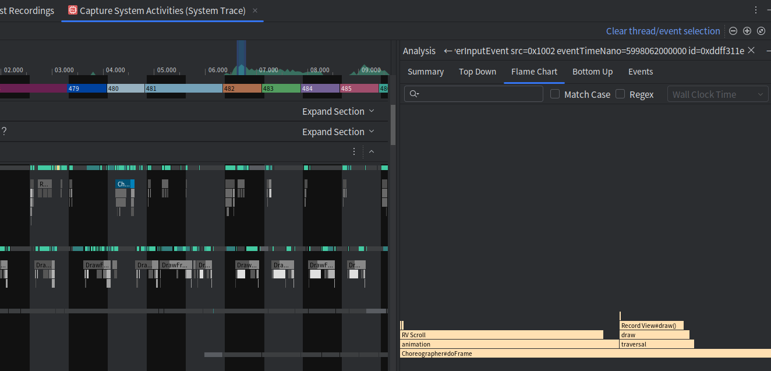Click the search magnifier icon
The width and height of the screenshot is (771, 371).
click(414, 94)
